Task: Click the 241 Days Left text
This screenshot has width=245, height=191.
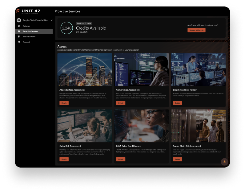Action: pyautogui.click(x=82, y=32)
